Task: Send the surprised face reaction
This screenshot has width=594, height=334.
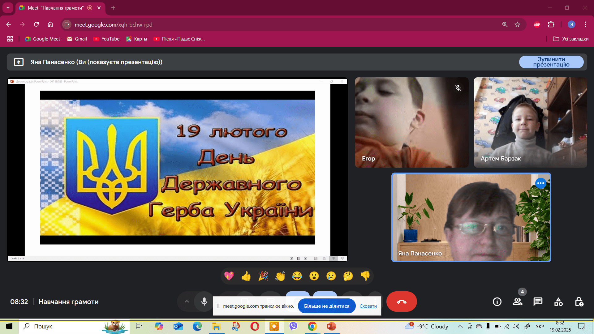Action: (x=314, y=276)
